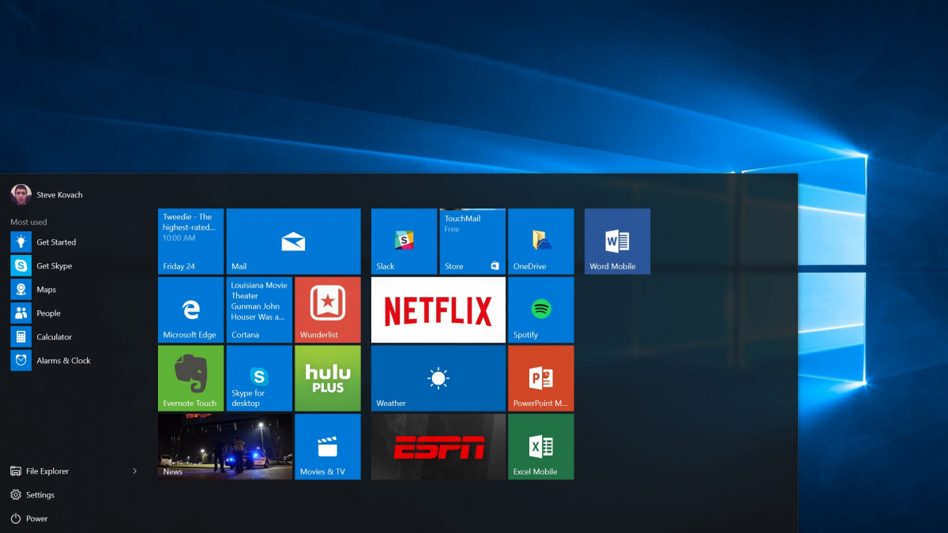The height and width of the screenshot is (533, 948).
Task: Click the Steve Kovach account picture
Action: pos(20,193)
